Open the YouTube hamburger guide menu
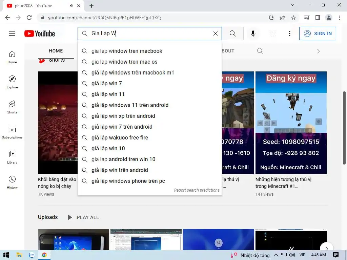 [12, 34]
